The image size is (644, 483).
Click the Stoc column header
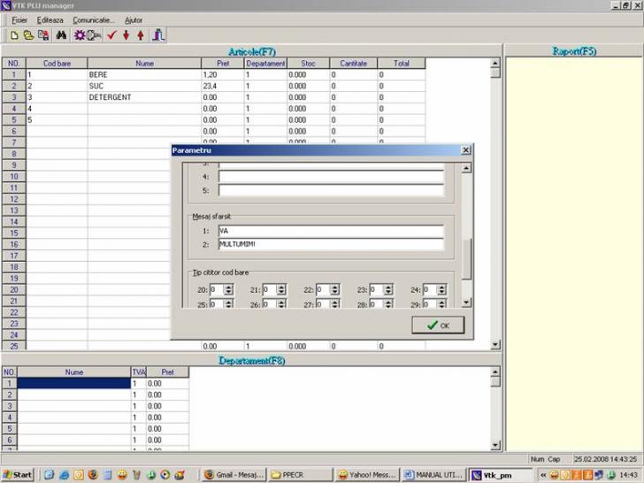click(308, 64)
